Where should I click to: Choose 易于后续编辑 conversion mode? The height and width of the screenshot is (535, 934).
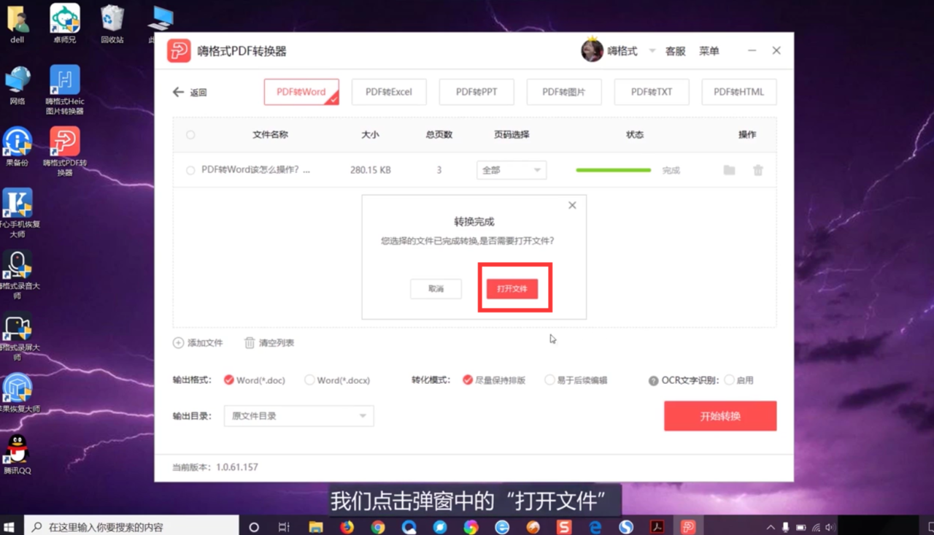tap(549, 380)
